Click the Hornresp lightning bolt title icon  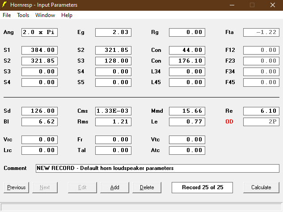[4, 5]
